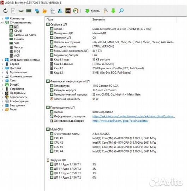This screenshot has width=187, height=191.
Task: Expand the Сеть tree node
Action: pos(2,81)
